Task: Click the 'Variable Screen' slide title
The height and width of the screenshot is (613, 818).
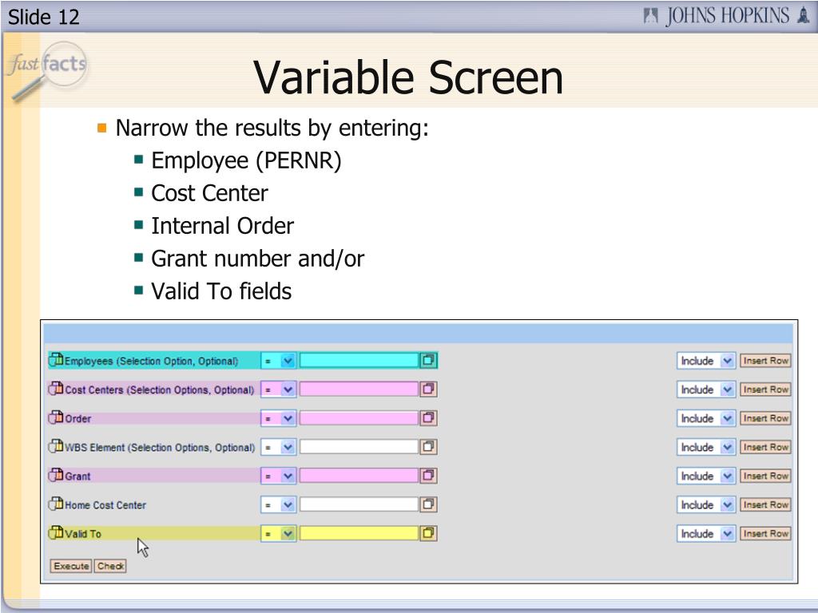Action: pos(408,77)
